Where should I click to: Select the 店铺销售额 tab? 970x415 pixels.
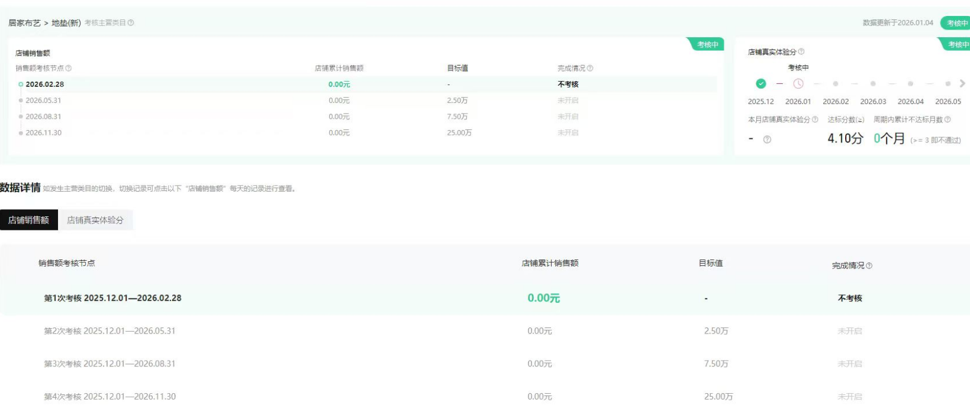(x=28, y=221)
